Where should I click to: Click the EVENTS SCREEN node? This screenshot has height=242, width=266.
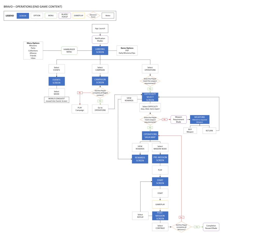(57, 81)
